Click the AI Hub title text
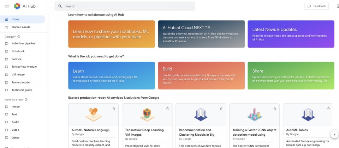The width and height of the screenshot is (339, 148). pos(29,6)
